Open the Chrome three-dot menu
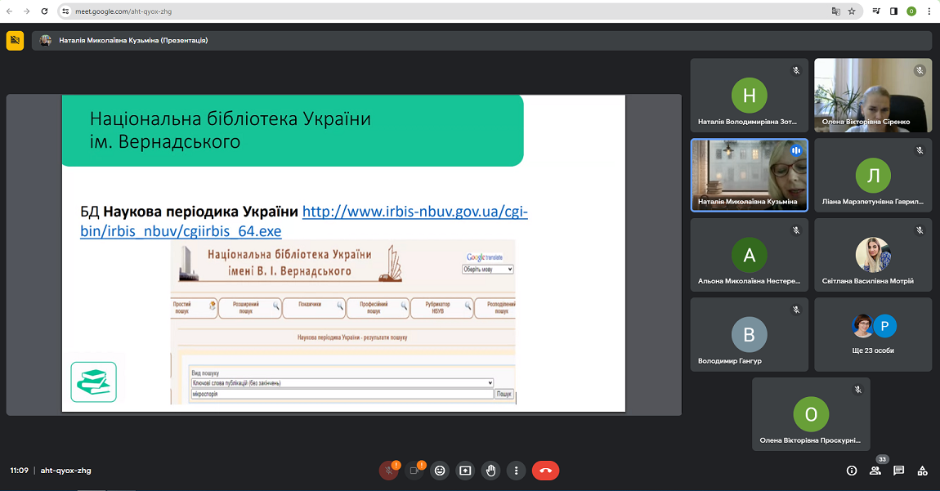 [x=929, y=11]
